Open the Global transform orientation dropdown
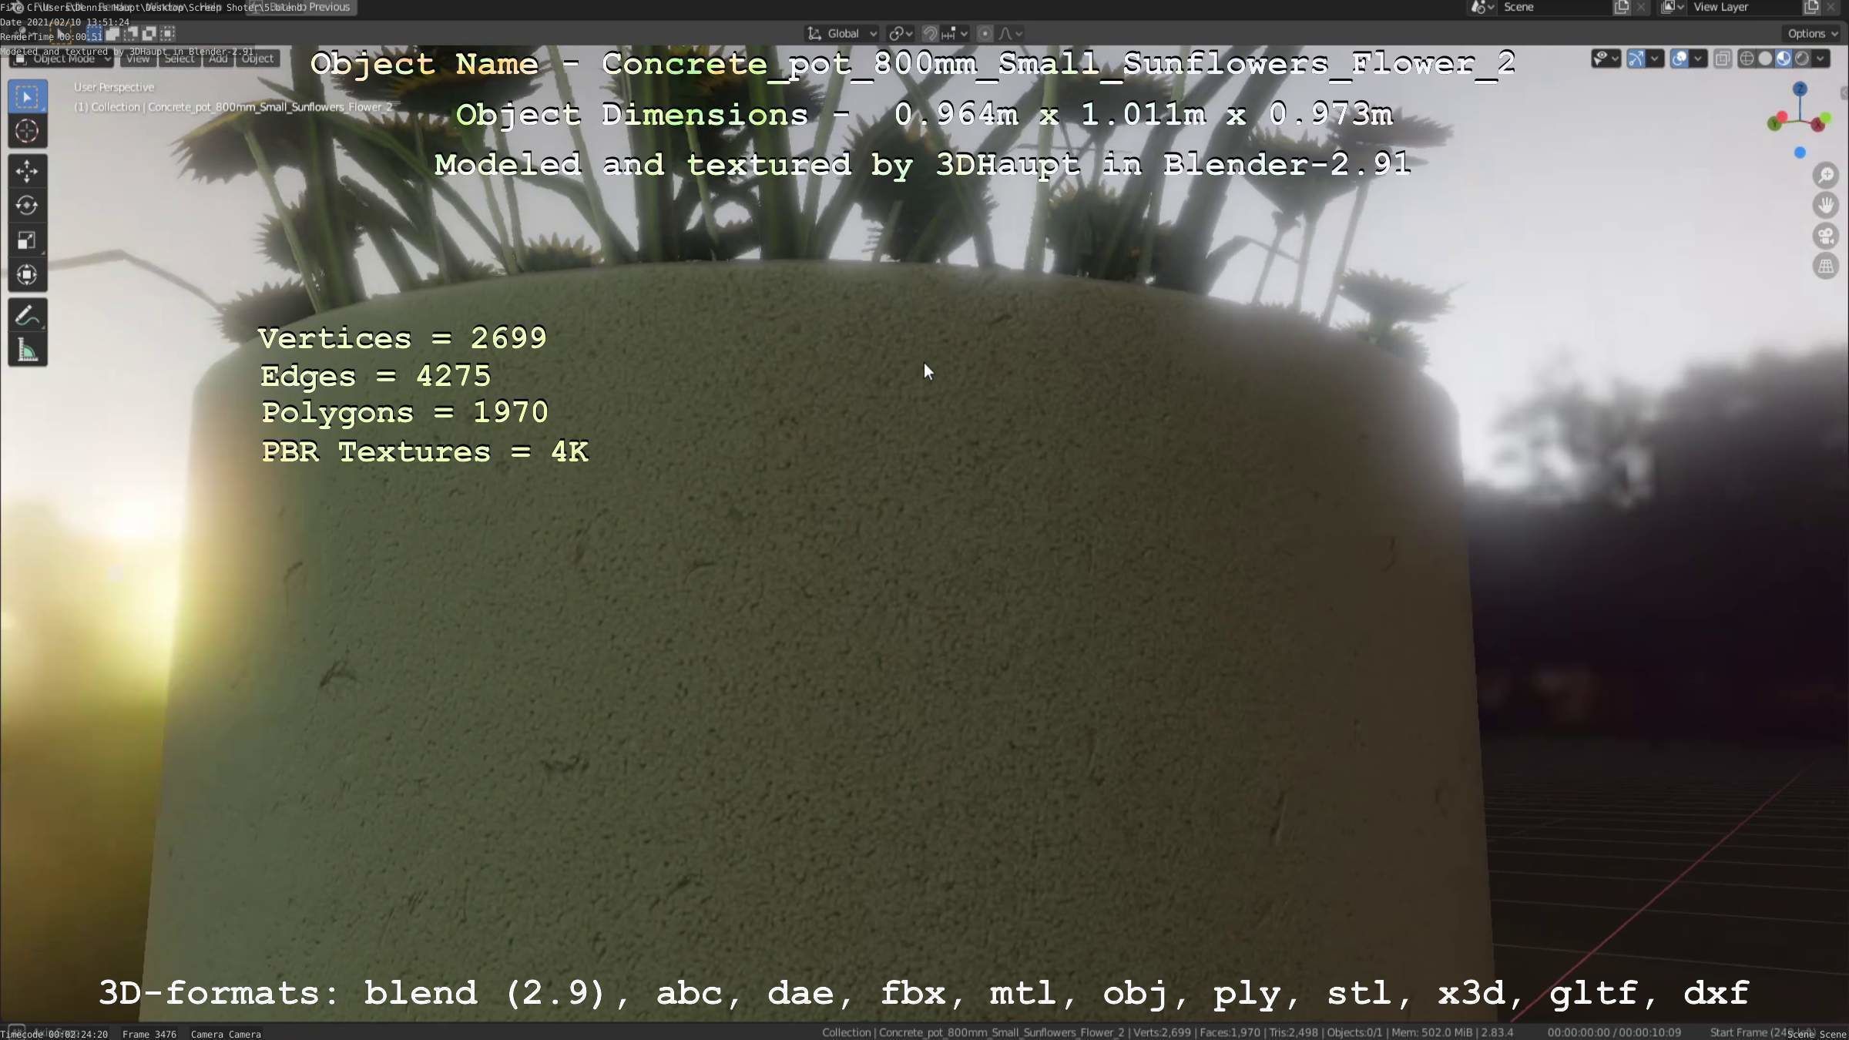The height and width of the screenshot is (1040, 1849). [842, 33]
